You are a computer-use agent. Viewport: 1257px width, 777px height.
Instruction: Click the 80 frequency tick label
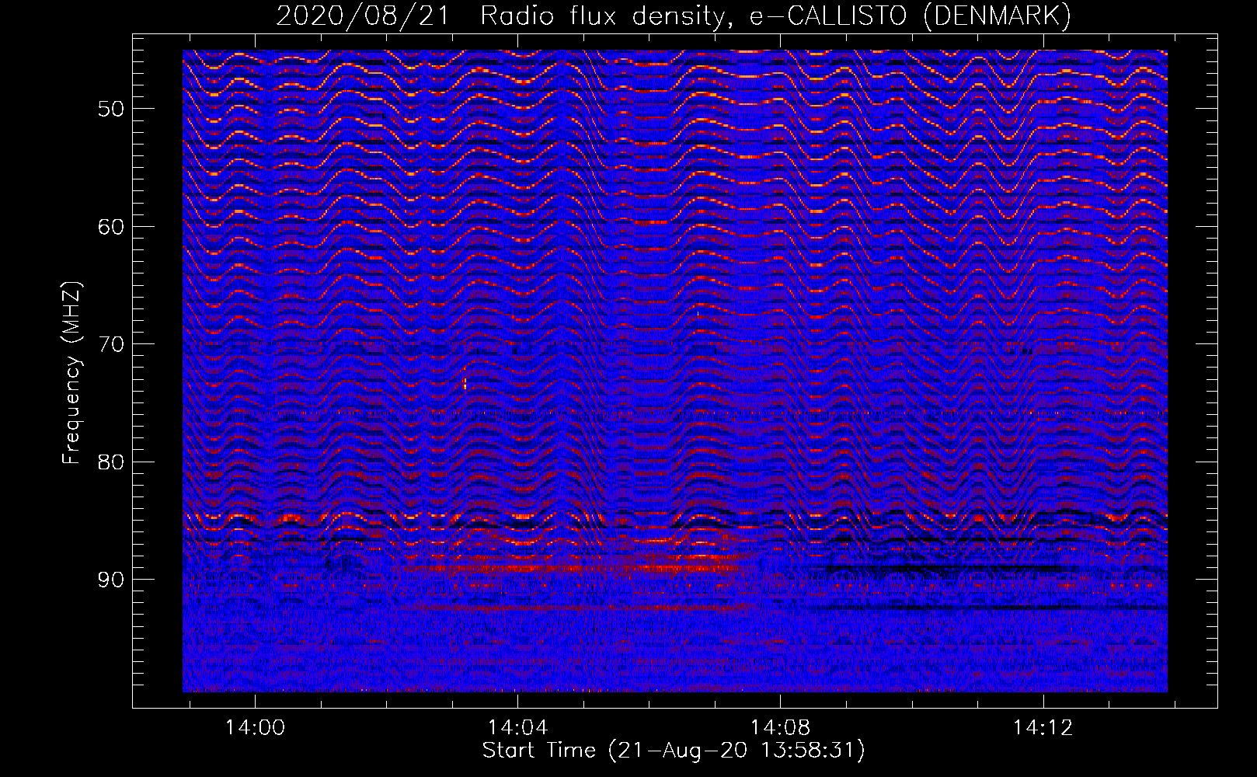pyautogui.click(x=111, y=462)
